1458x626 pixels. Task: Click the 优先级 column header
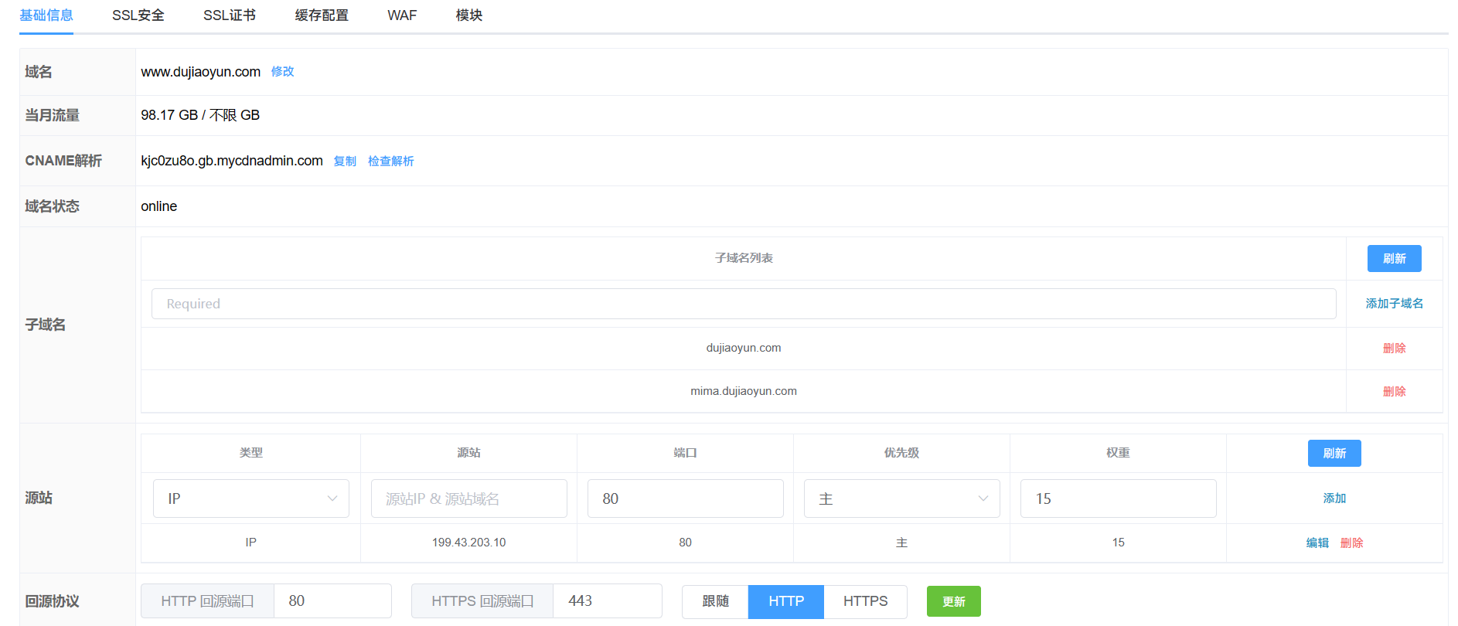point(901,453)
